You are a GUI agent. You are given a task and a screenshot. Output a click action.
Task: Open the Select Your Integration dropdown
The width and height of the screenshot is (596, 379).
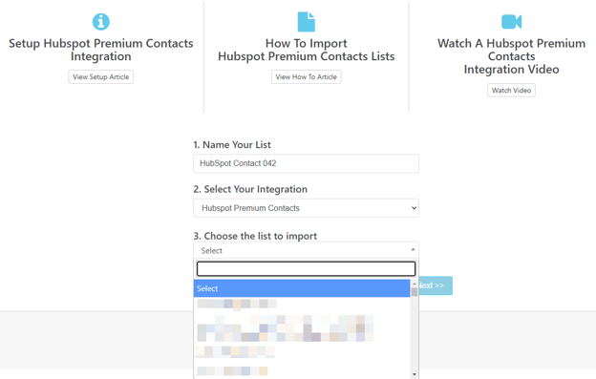[306, 208]
